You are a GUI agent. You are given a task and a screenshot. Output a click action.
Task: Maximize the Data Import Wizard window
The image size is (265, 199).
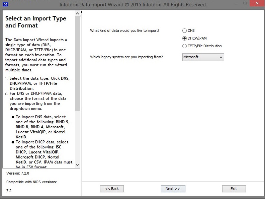click(x=245, y=4)
